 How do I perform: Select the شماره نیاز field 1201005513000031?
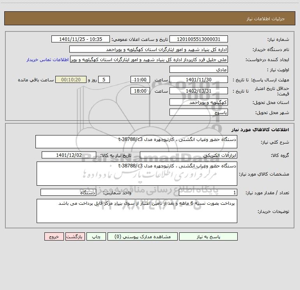coord(199,39)
